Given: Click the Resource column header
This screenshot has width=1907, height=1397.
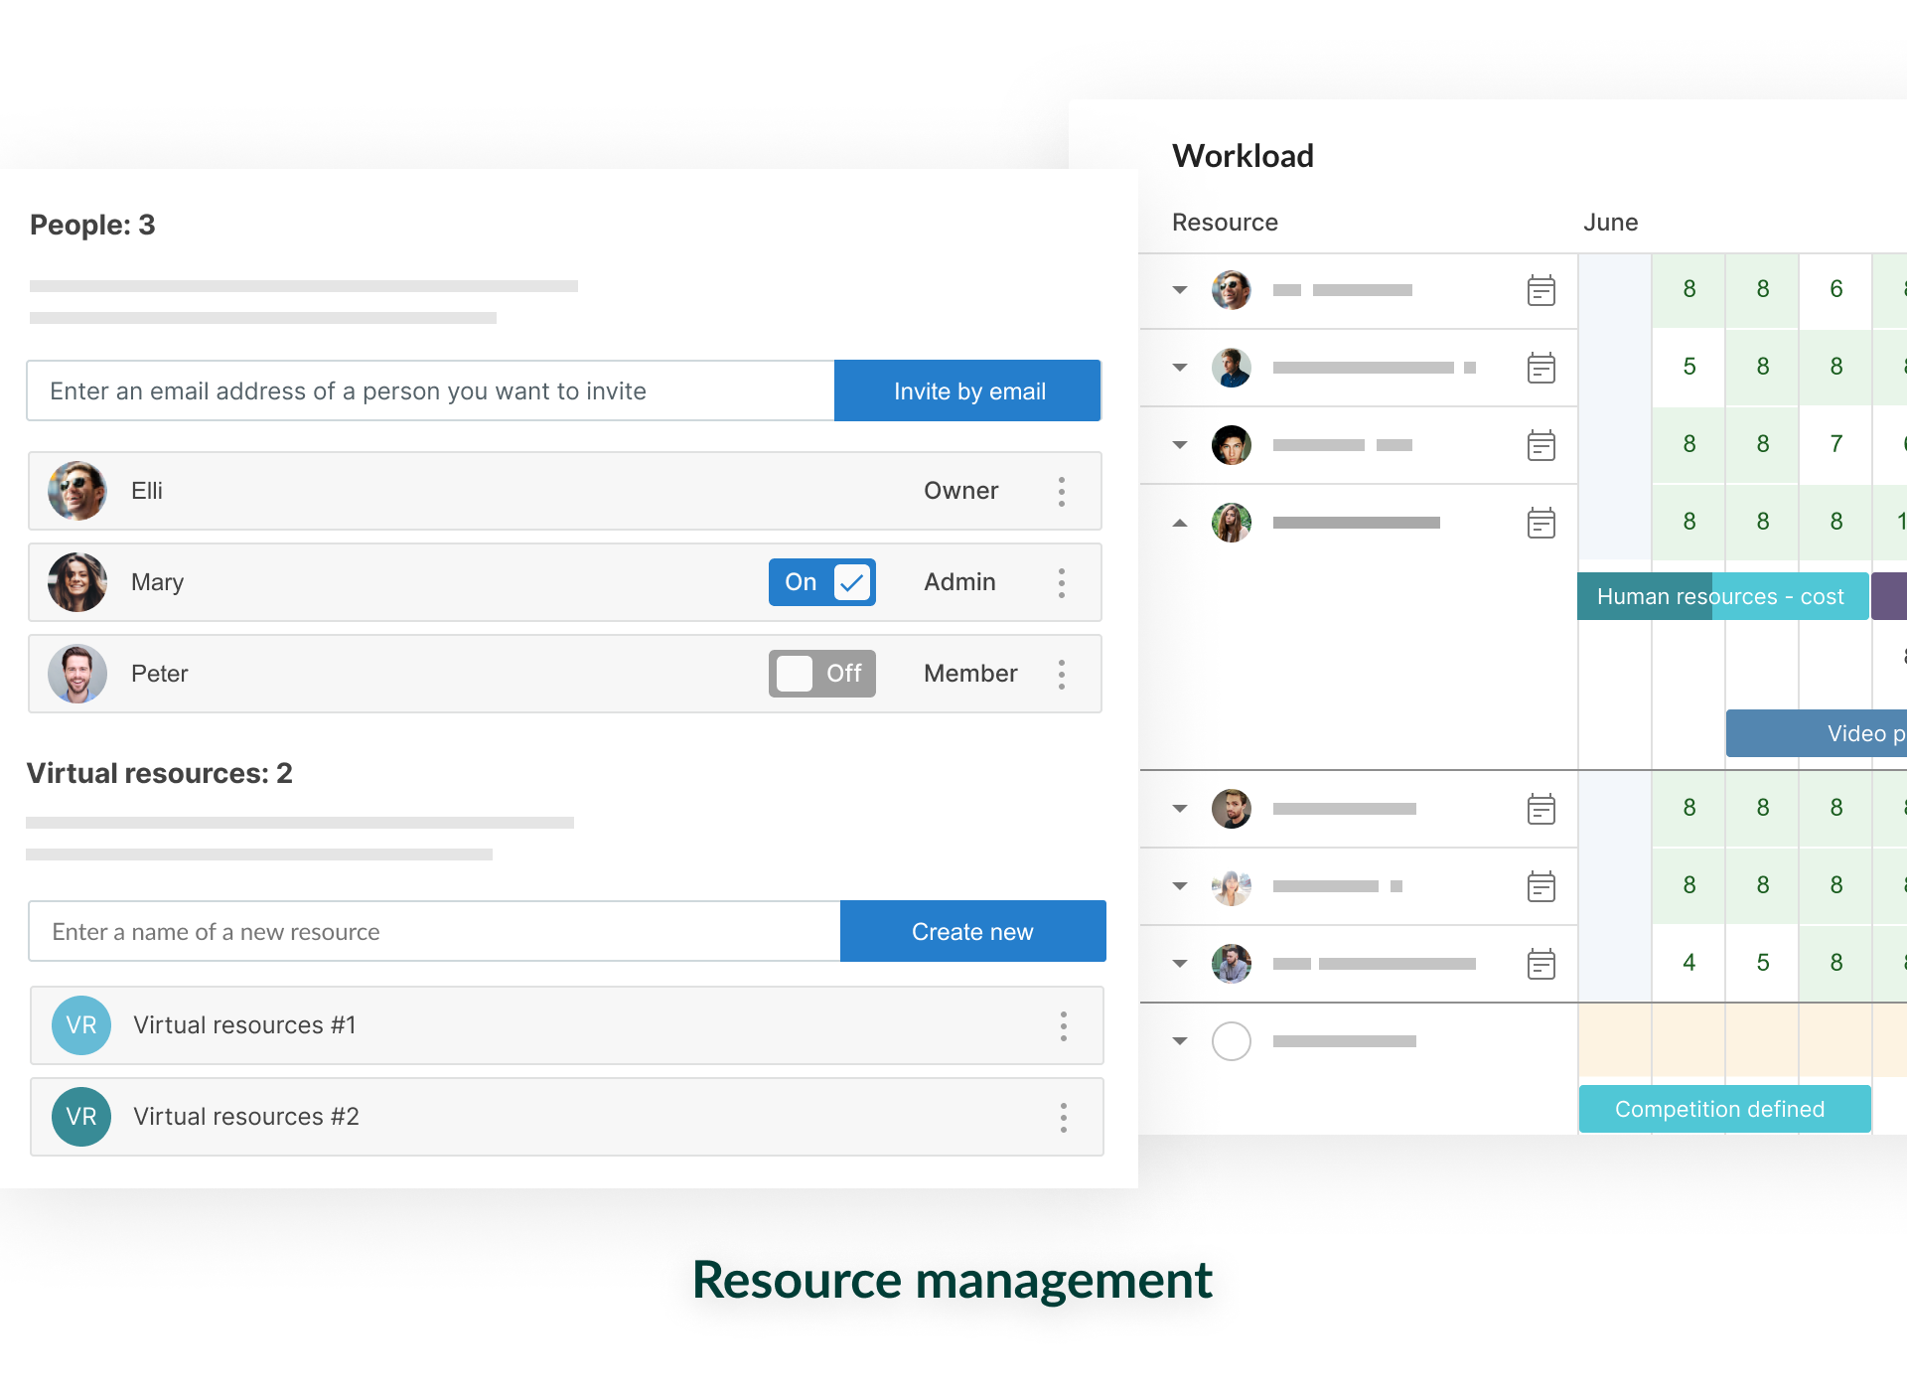Looking at the screenshot, I should click(1225, 223).
